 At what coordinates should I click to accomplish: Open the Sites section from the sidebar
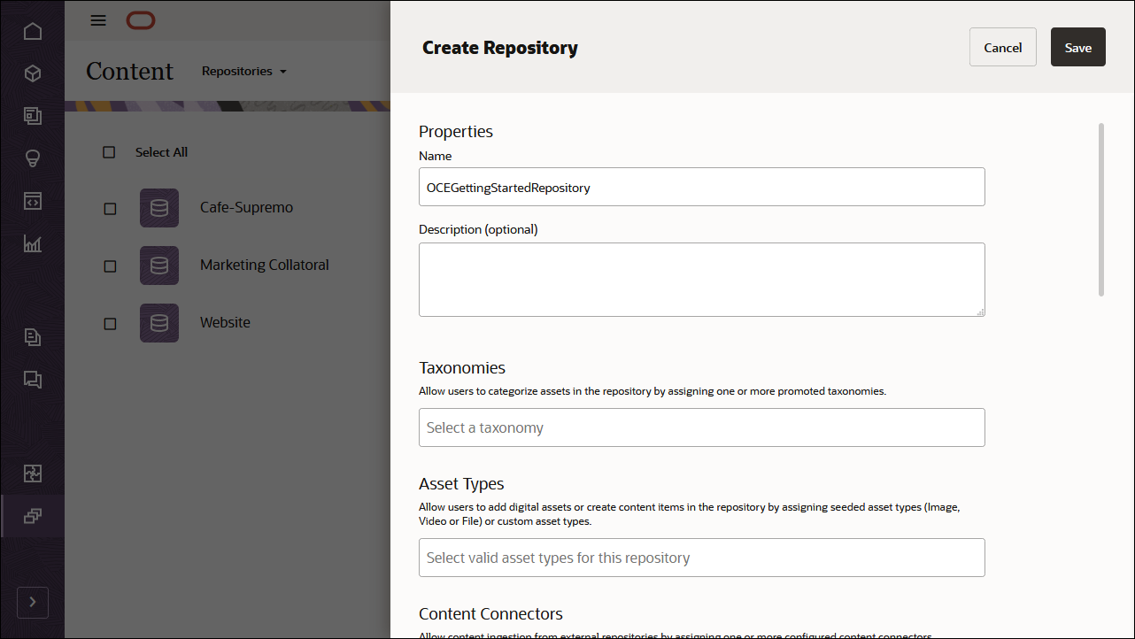point(32,116)
